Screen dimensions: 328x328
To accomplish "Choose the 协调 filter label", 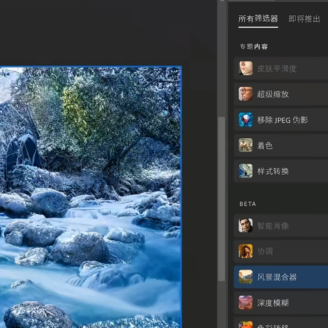I will (x=265, y=251).
